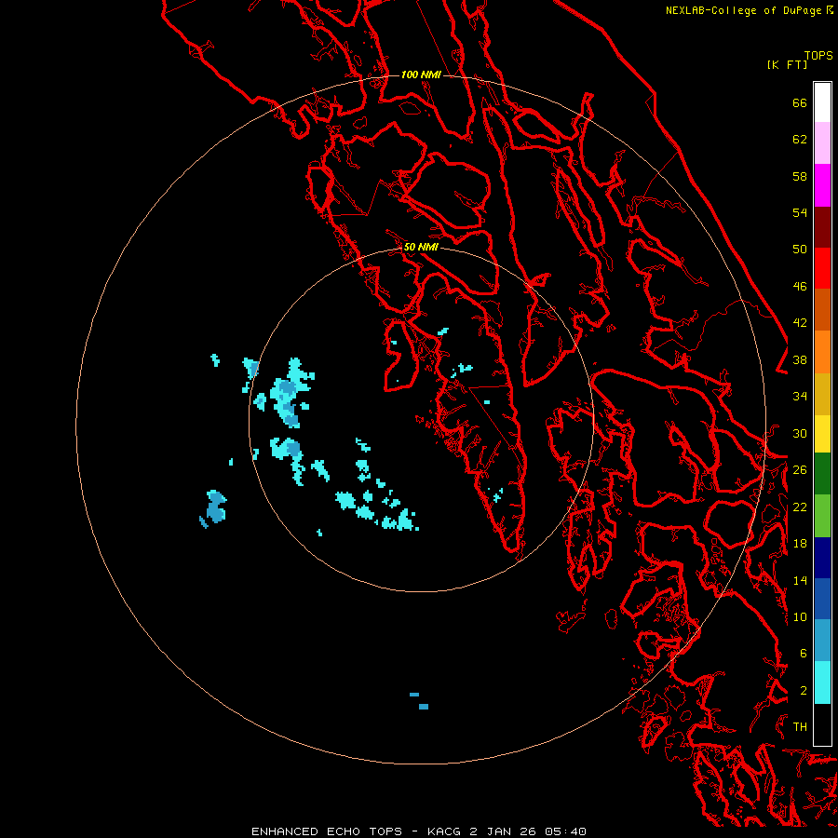838x838 pixels.
Task: Click the yellow swatch in the color scale
Action: [x=822, y=433]
